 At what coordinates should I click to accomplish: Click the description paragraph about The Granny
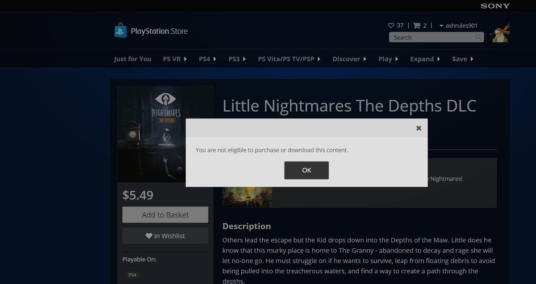359,261
